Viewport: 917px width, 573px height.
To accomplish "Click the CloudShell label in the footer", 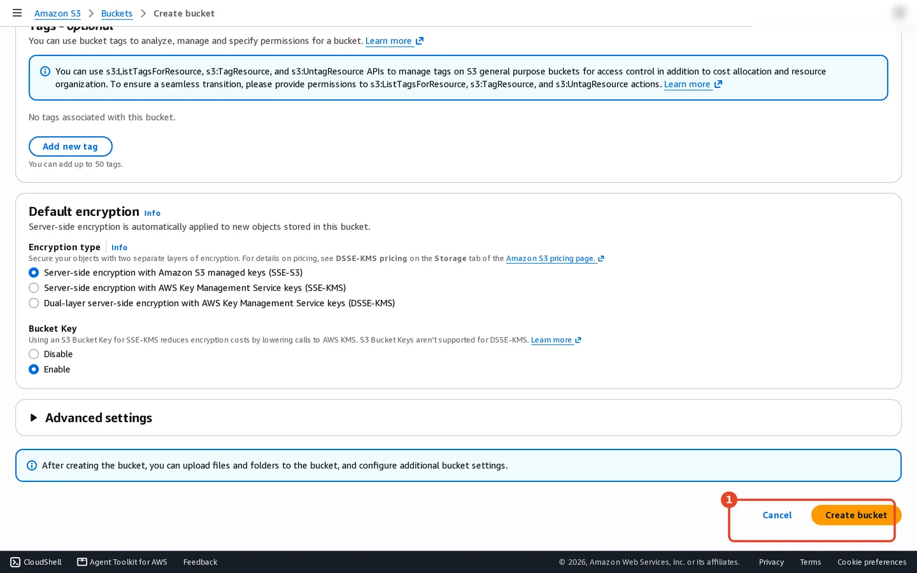I will click(43, 562).
